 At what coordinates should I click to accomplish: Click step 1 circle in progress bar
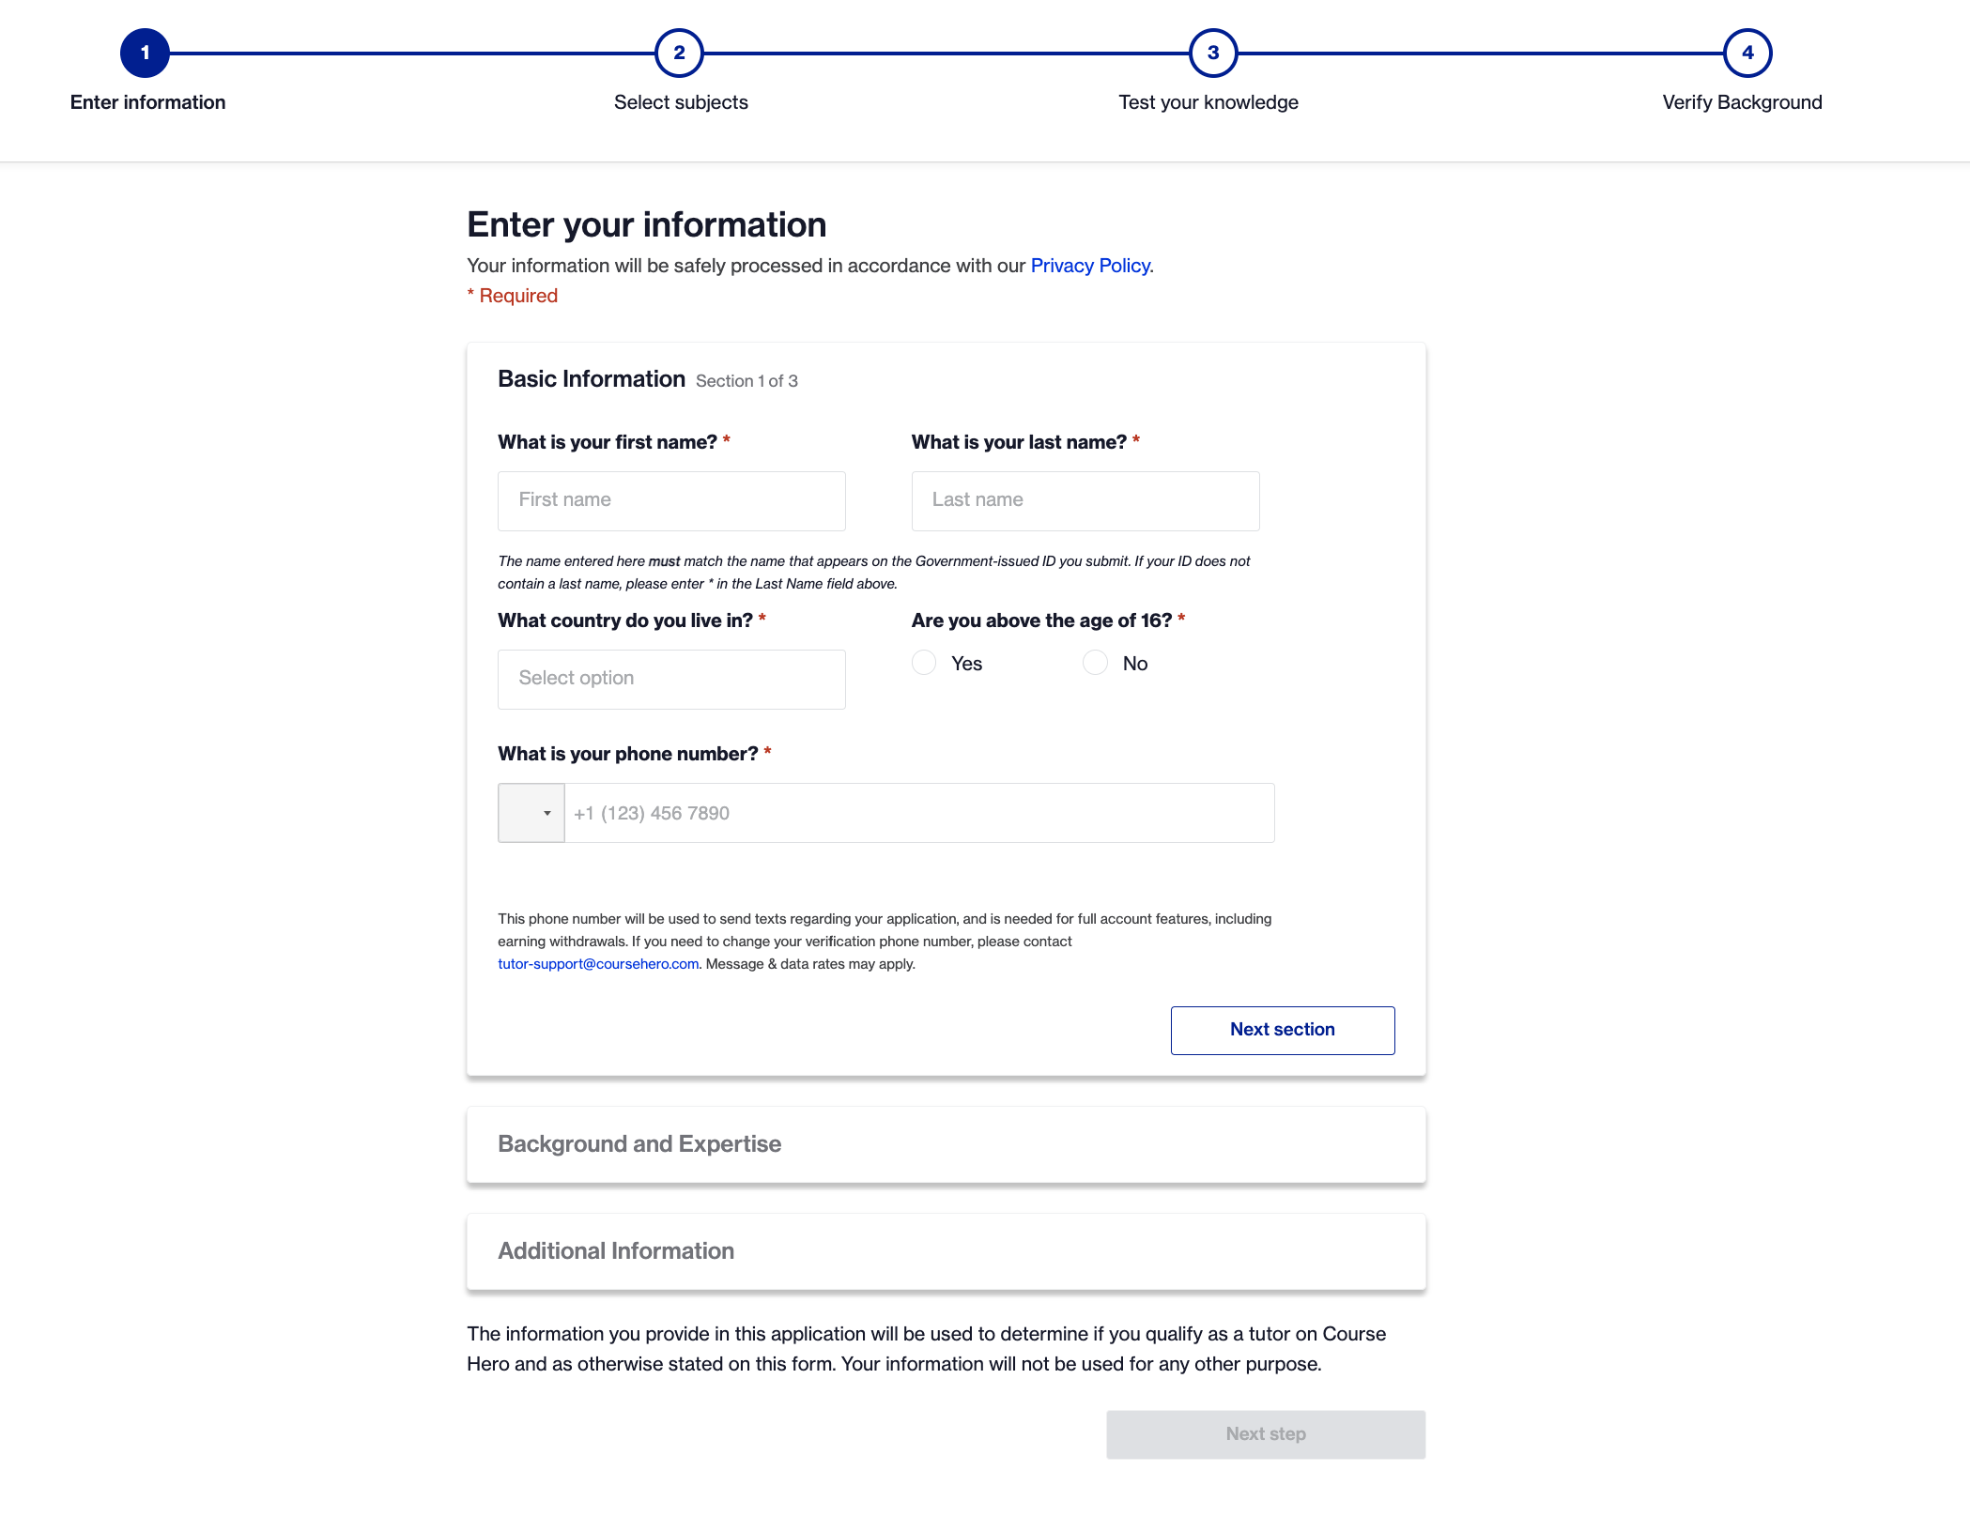point(145,54)
